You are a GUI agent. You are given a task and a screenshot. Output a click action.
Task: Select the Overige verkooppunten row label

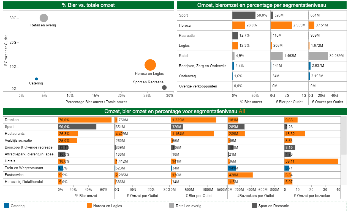(198, 86)
